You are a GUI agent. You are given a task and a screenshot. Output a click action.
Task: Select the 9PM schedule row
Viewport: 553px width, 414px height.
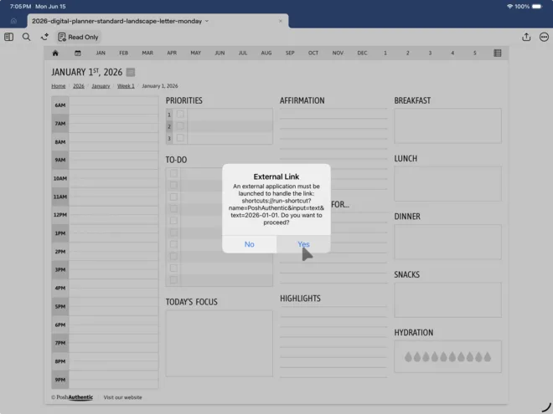105,380
